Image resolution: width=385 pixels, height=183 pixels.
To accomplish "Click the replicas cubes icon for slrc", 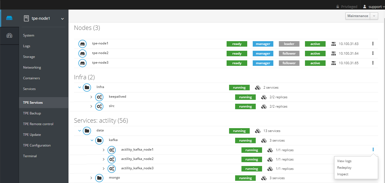I will tap(264, 106).
